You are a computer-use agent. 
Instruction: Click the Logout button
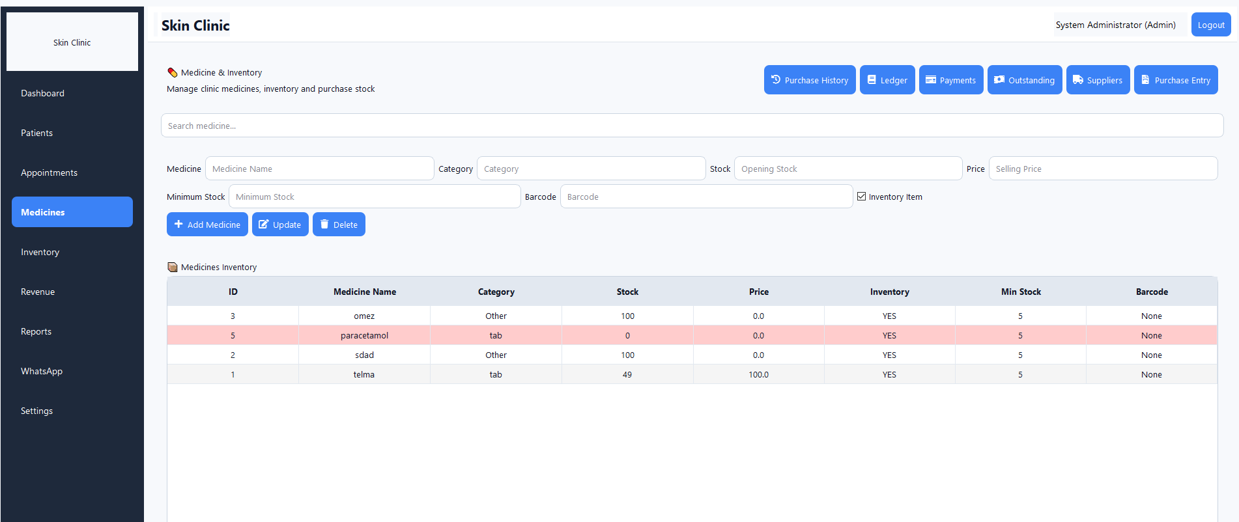coord(1211,25)
